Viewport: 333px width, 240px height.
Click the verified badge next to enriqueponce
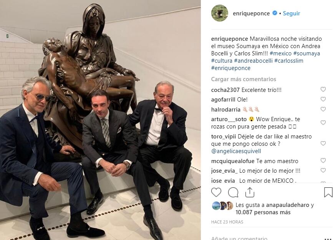click(275, 13)
